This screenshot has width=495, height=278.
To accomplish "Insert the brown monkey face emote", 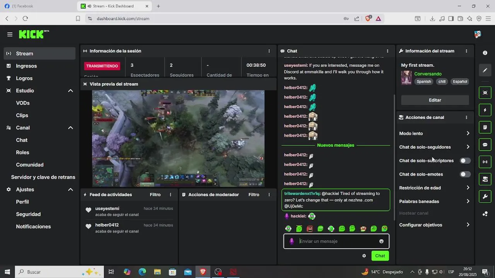I will point(363,229).
